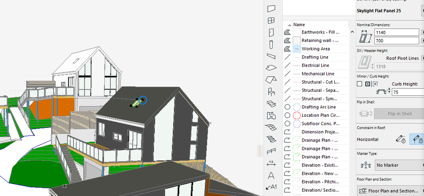Screen dimensions: 424x196
Task: Select the Slab tool
Action: (x=271, y=68)
